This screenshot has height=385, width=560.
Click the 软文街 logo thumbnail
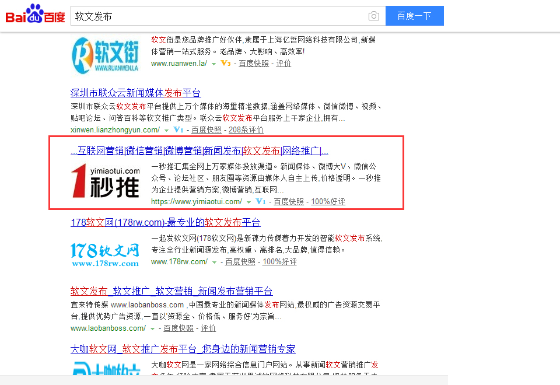coord(106,55)
